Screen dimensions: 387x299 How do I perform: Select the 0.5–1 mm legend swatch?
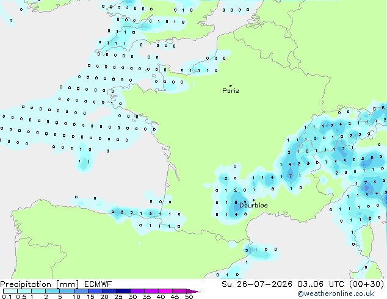[x=24, y=291]
